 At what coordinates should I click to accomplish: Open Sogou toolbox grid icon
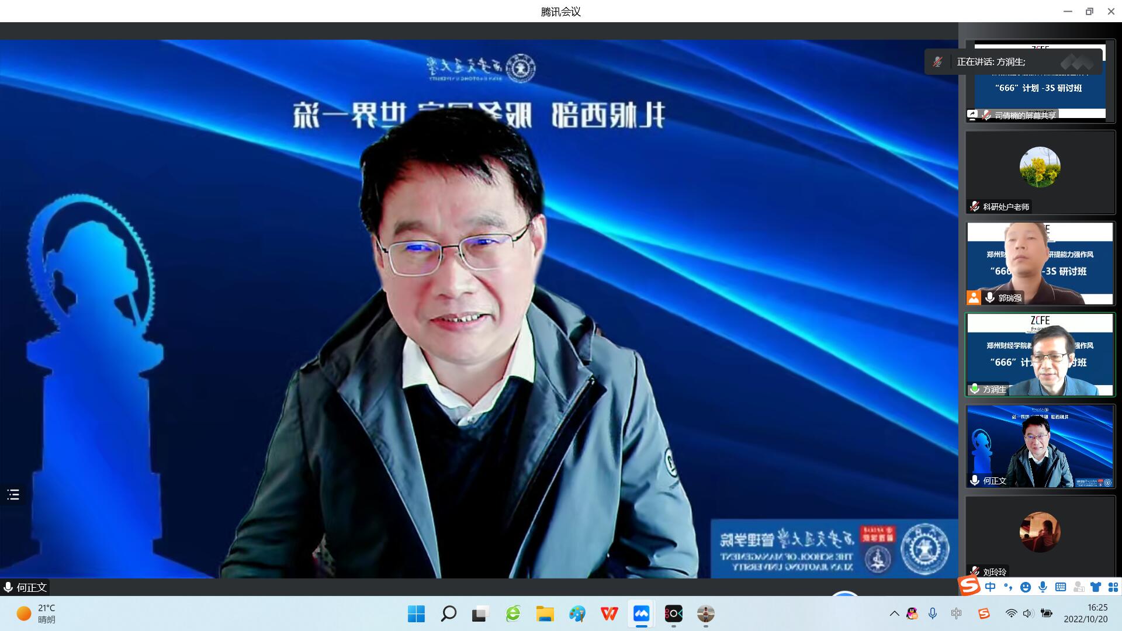[1113, 587]
